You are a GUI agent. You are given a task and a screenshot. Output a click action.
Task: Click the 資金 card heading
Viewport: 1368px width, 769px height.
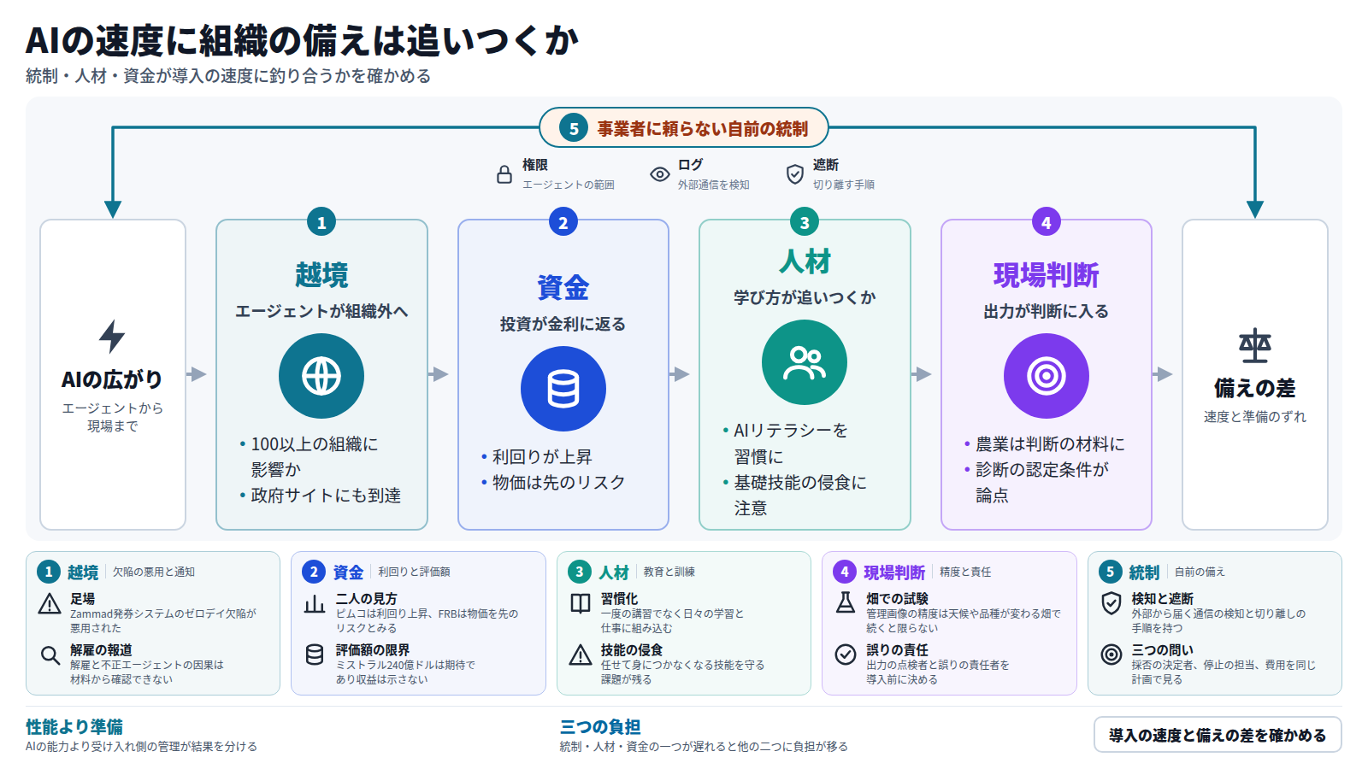(x=563, y=288)
